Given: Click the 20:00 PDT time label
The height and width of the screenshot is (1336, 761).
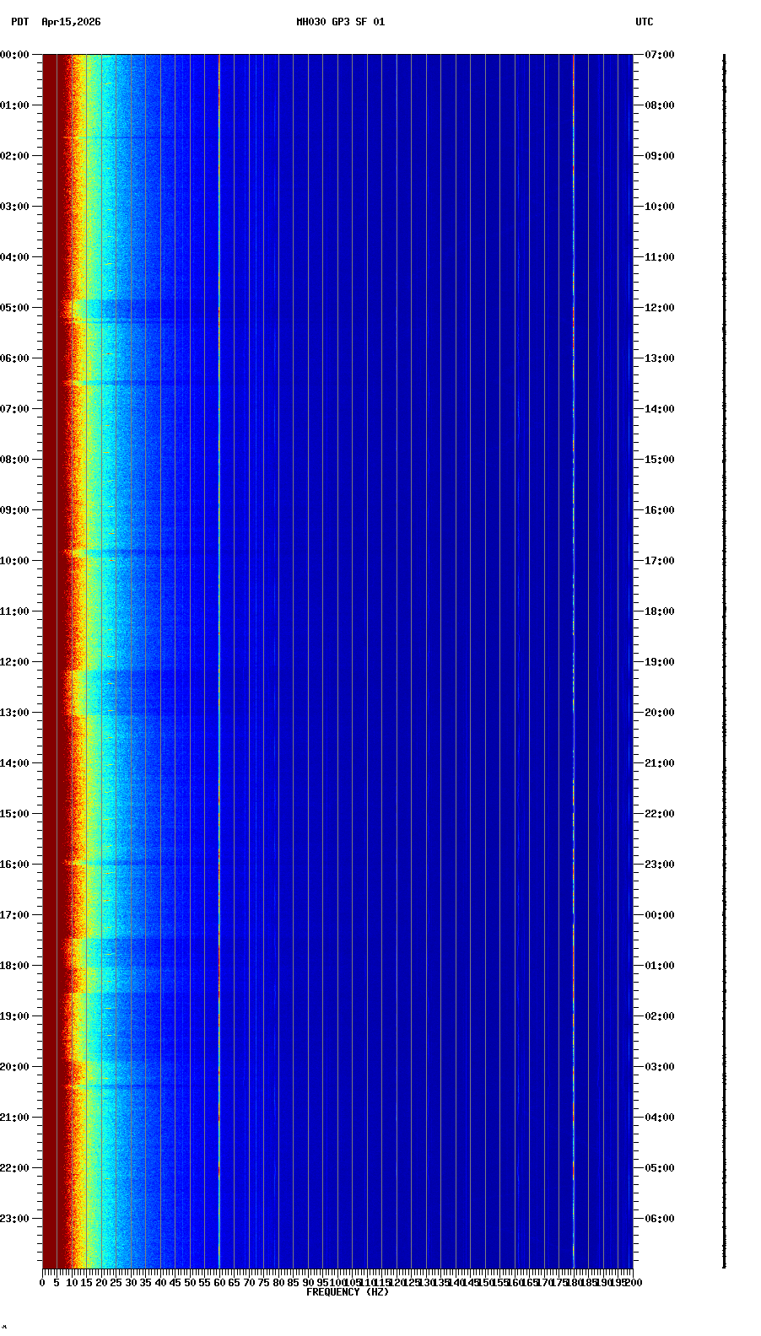Looking at the screenshot, I should point(15,1067).
